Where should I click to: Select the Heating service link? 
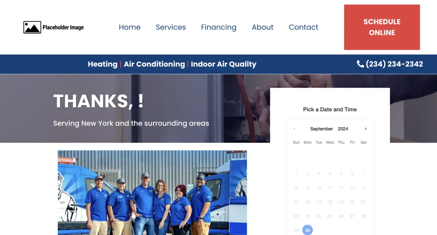point(103,64)
